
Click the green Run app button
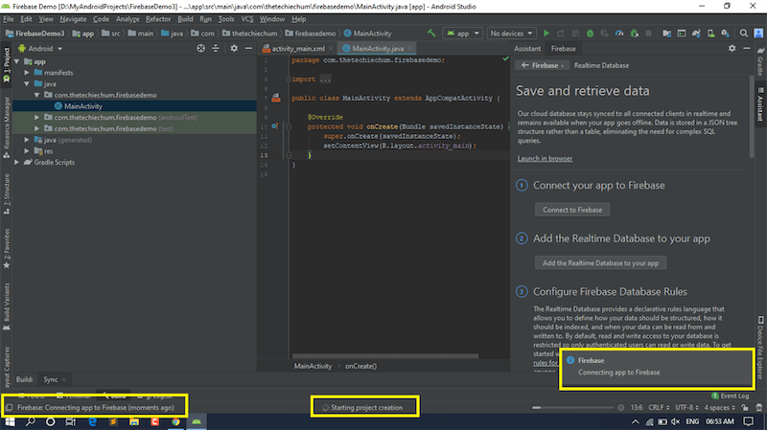click(x=547, y=33)
